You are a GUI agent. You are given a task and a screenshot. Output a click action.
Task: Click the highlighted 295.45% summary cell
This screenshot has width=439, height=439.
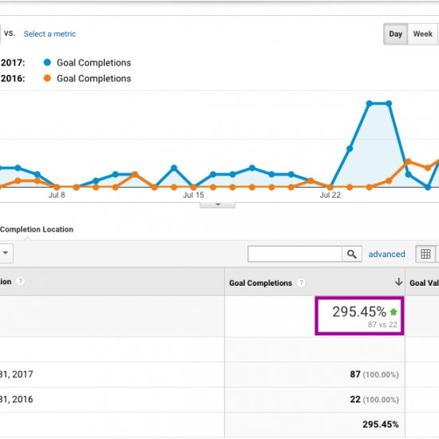(x=359, y=316)
